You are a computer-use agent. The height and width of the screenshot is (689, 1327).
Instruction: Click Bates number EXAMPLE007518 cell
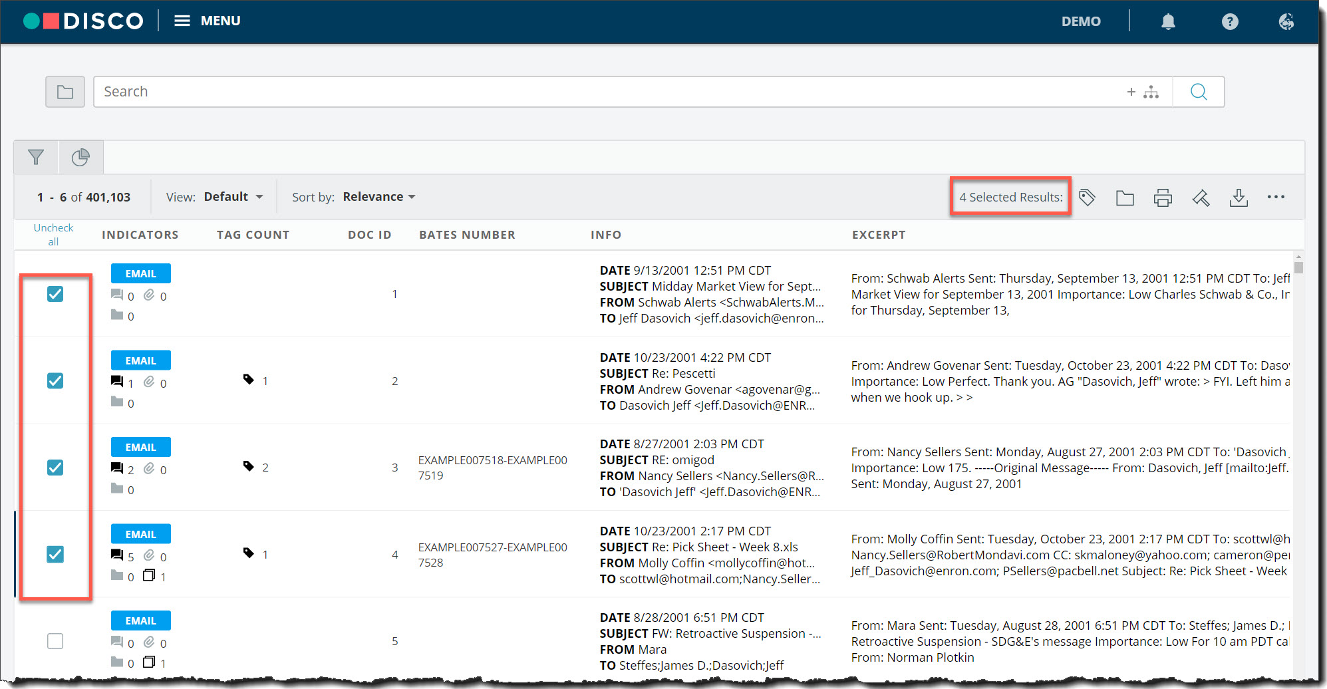493,468
